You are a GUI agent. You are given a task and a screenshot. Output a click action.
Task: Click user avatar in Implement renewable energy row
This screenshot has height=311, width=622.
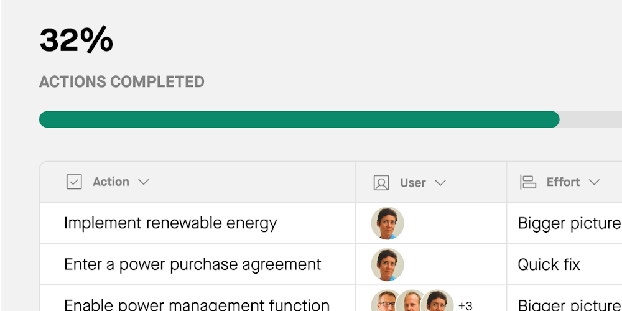pyautogui.click(x=388, y=223)
